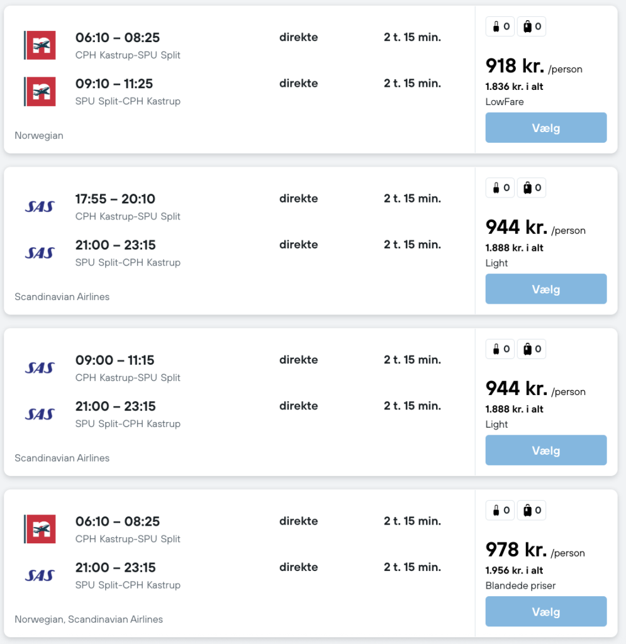Click the Norwegian, Scandinavian Airlines label
Image resolution: width=626 pixels, height=644 pixels.
point(89,619)
